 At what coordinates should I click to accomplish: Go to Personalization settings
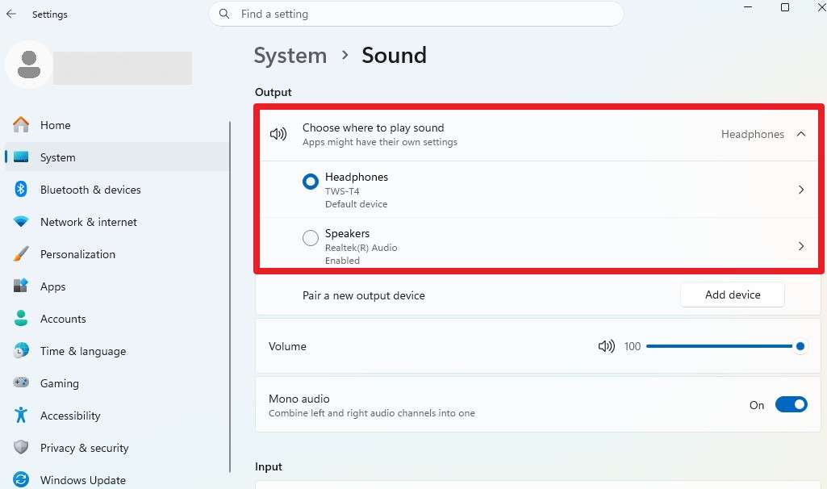tap(116, 253)
